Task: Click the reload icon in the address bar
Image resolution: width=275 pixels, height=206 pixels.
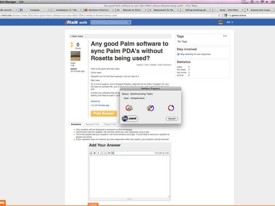Action: [219, 15]
